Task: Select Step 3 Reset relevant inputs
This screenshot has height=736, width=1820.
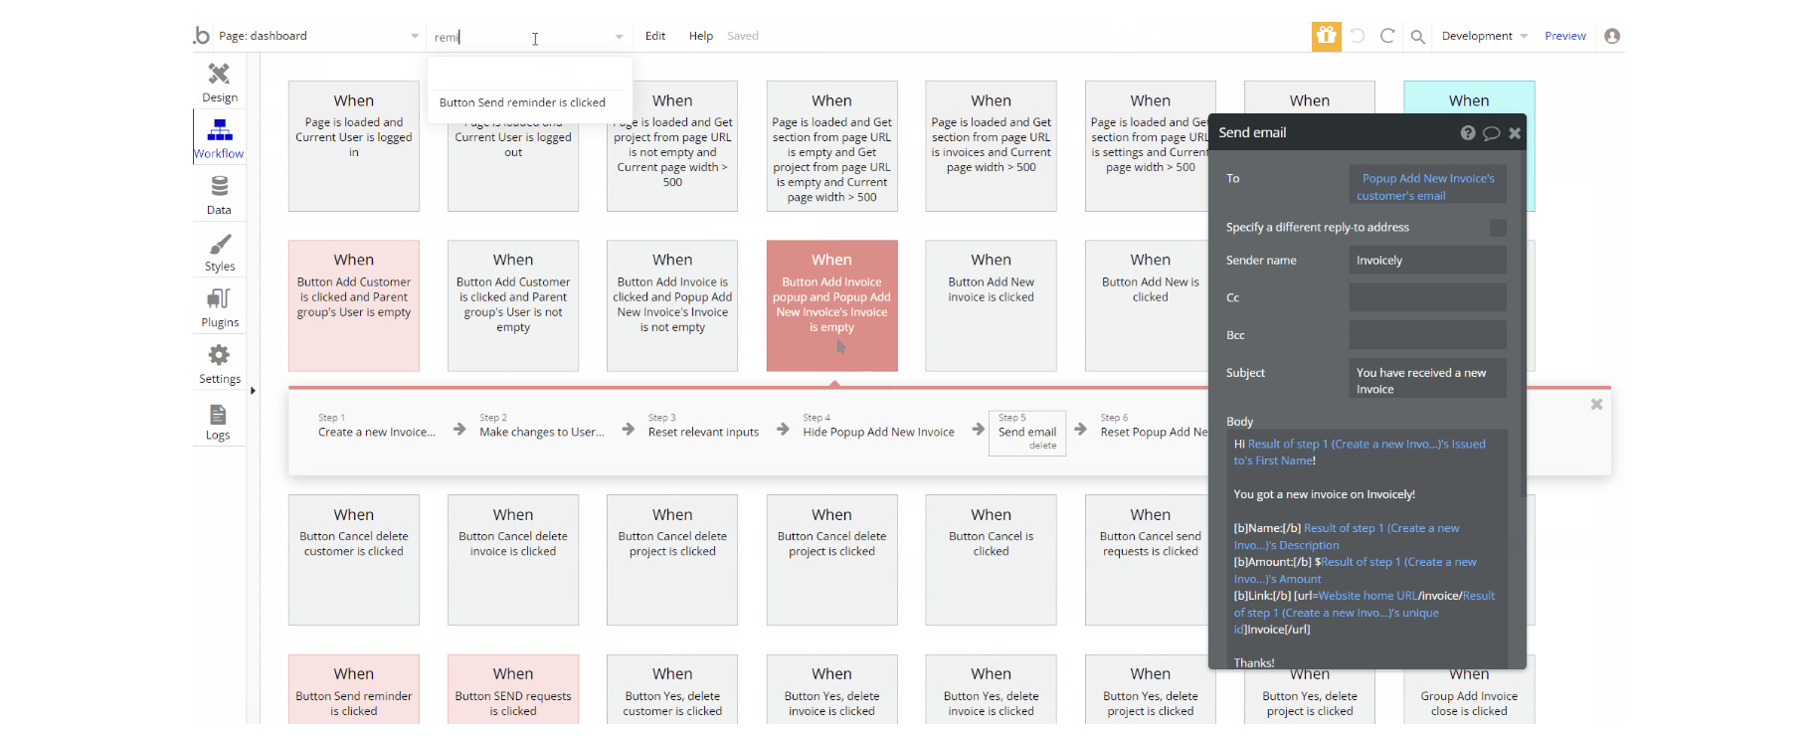Action: point(703,432)
